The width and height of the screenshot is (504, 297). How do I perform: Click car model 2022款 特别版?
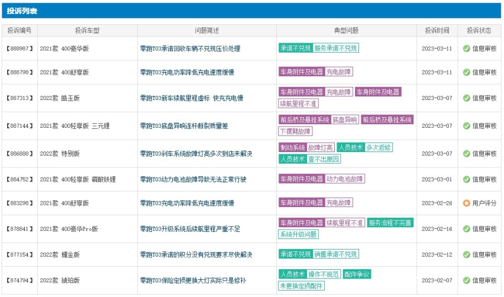[x=60, y=154]
